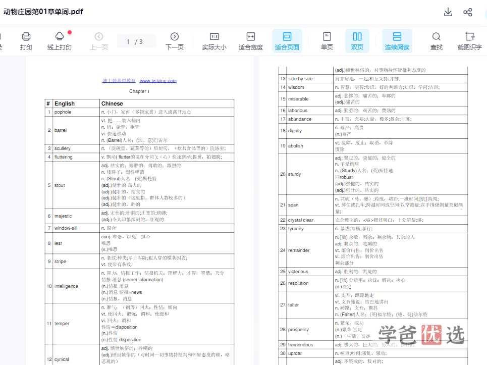Select the word 'cynical'
487x365 pixels.
pyautogui.click(x=62, y=359)
